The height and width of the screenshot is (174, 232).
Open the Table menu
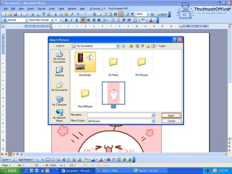coord(61,9)
